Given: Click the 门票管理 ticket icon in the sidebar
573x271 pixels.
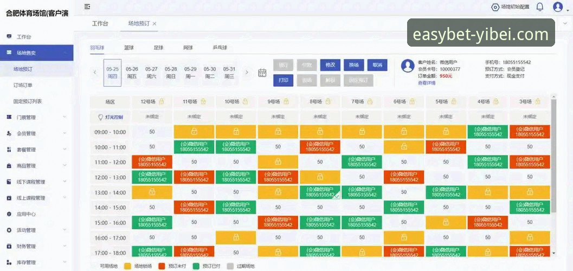Looking at the screenshot, I should (9, 117).
